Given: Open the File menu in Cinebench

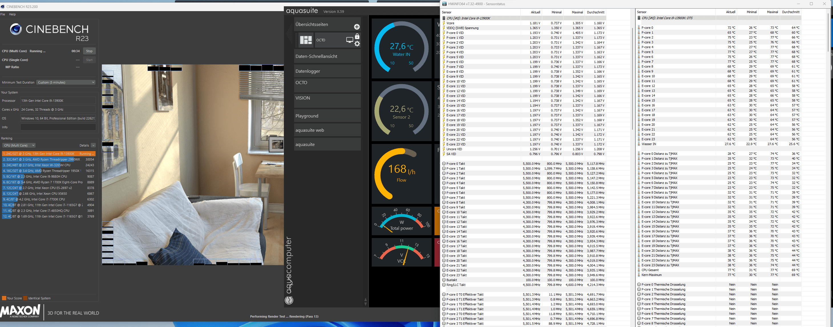Looking at the screenshot, I should [x=3, y=14].
